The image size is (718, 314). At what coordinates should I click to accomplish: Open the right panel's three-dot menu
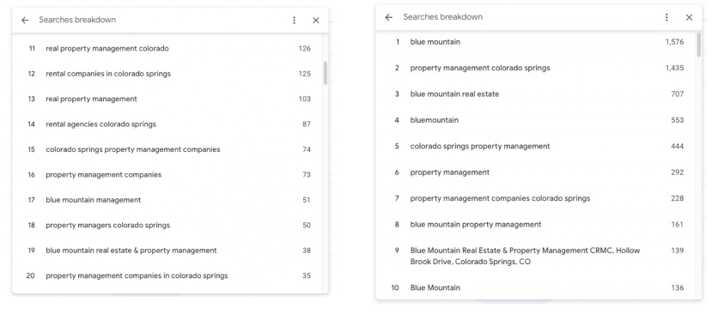pyautogui.click(x=666, y=17)
